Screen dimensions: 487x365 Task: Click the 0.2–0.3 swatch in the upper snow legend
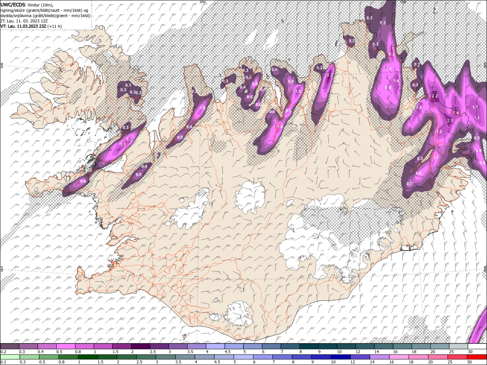coord(10,346)
